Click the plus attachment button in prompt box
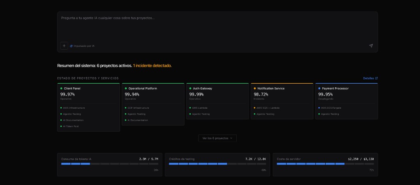This screenshot has height=185, width=420. (64, 46)
